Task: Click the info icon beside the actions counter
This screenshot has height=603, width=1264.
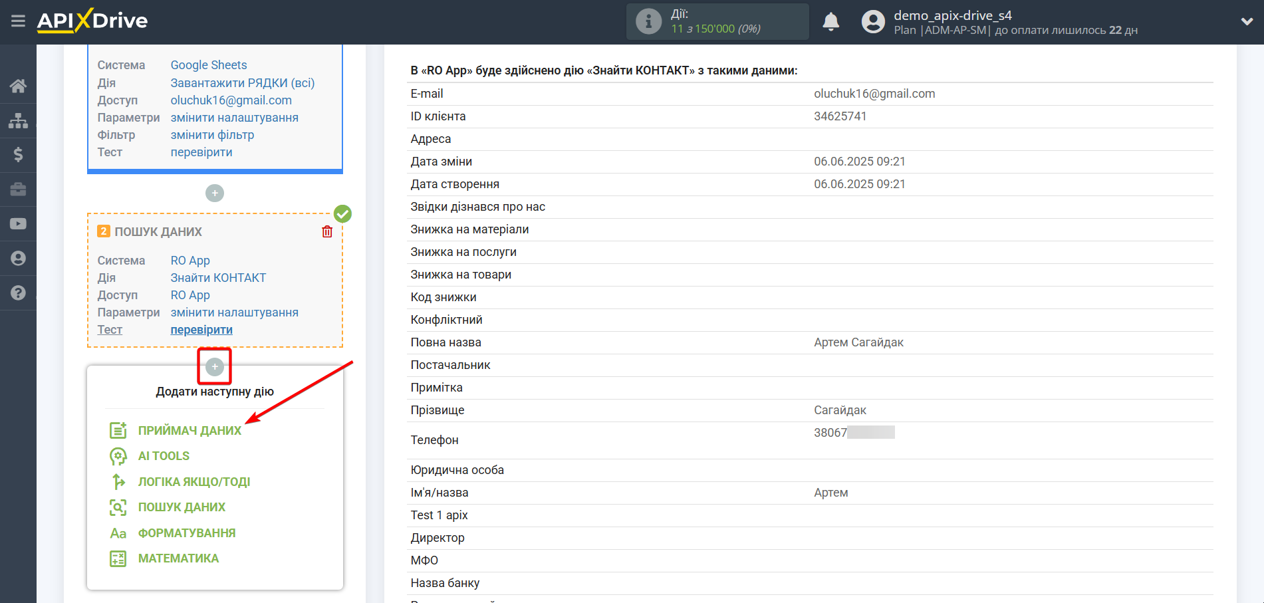Action: (648, 21)
